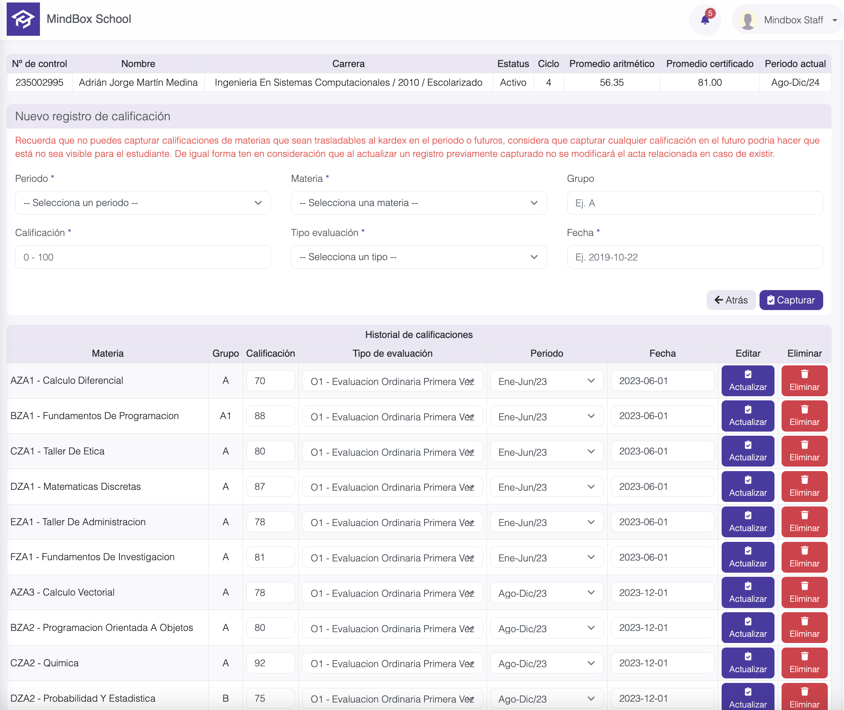Open the Mindbox Staff user menu
The height and width of the screenshot is (710, 844).
[794, 20]
